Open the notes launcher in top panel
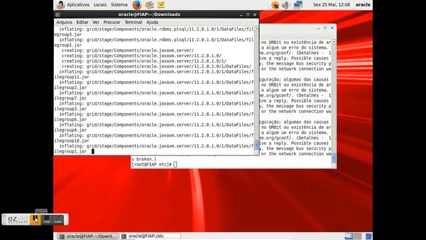Image resolution: width=426 pixels, height=240 pixels. tap(161, 5)
